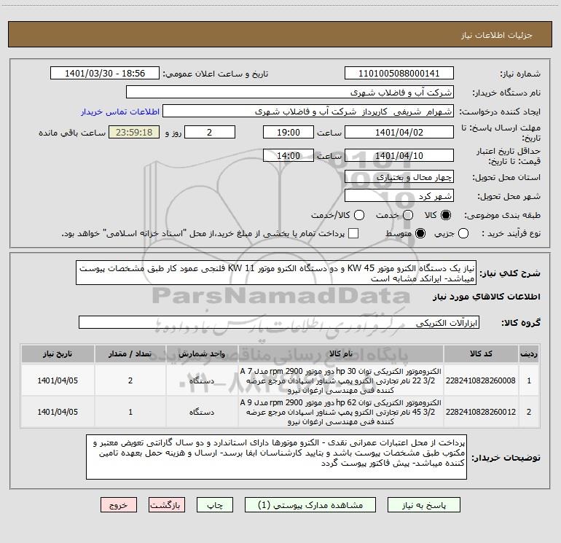561x543 pixels.
Task: Click the deadline time field 19:00
Action: pyautogui.click(x=289, y=132)
